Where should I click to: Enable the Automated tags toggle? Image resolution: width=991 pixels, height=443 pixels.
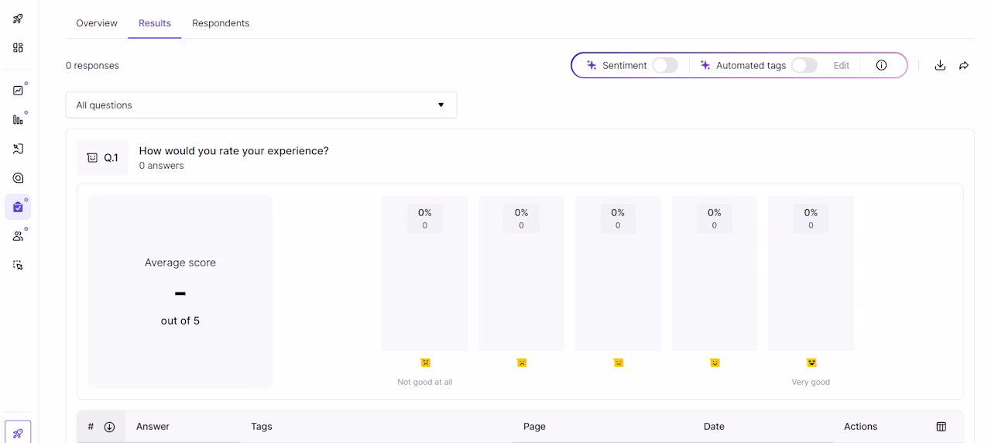(x=804, y=65)
